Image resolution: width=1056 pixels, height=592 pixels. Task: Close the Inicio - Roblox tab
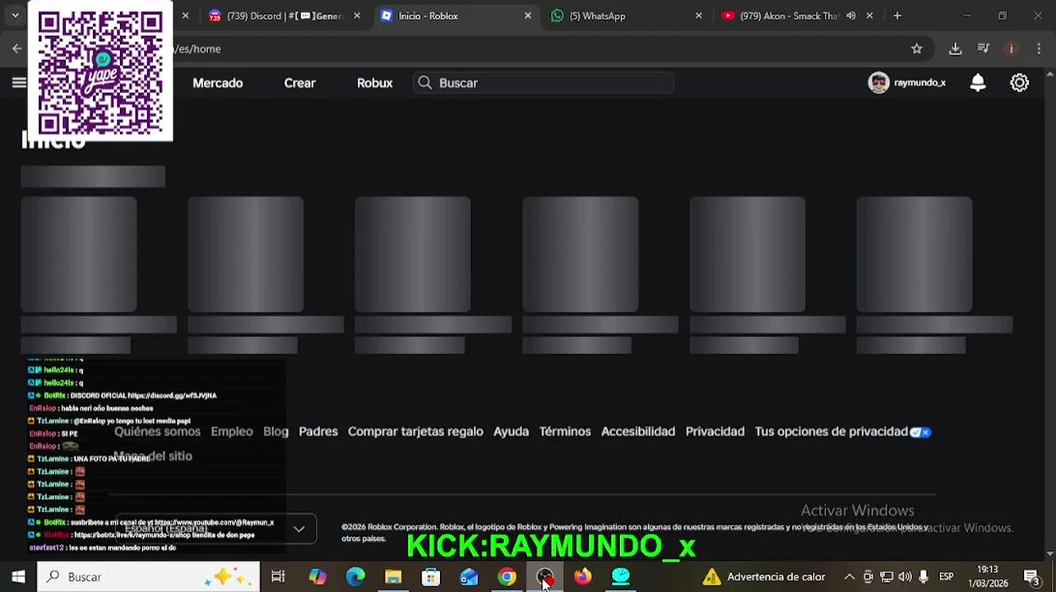coord(528,16)
